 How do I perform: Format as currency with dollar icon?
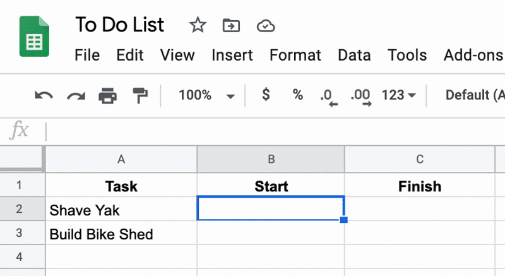coord(266,95)
